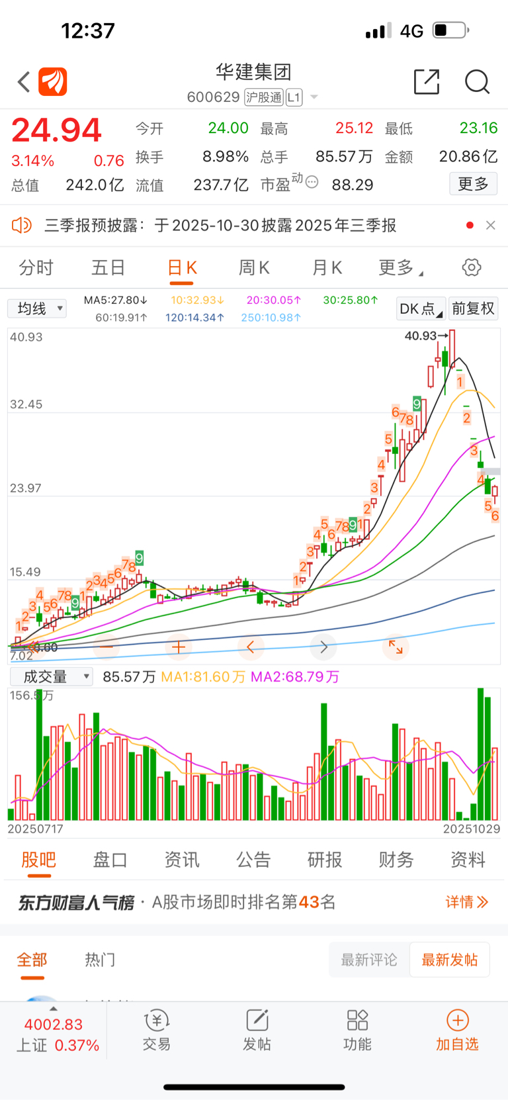Screen dimensions: 508x1100
Task: Tap the 发帖 compose post icon
Action: tap(257, 1031)
